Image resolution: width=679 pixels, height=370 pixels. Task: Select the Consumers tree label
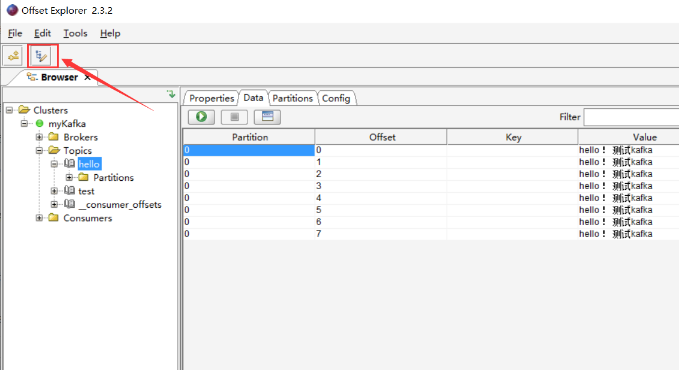pyautogui.click(x=87, y=218)
